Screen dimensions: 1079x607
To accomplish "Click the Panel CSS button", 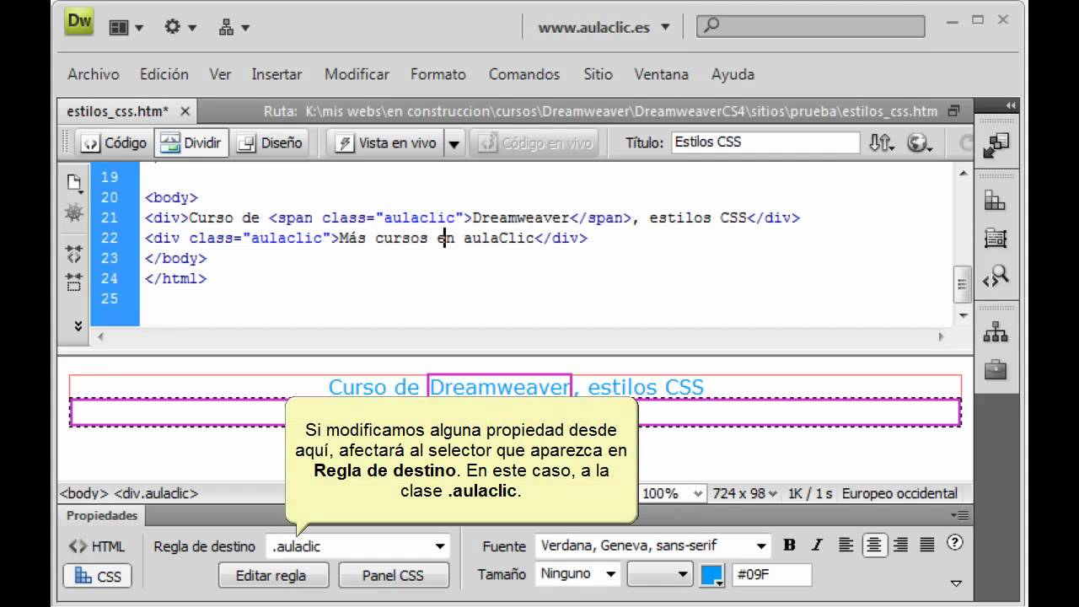I will 393,576.
